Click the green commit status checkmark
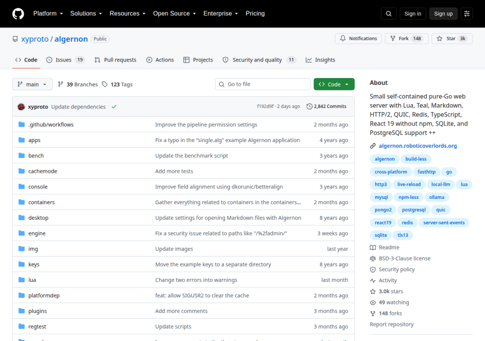 click(114, 107)
